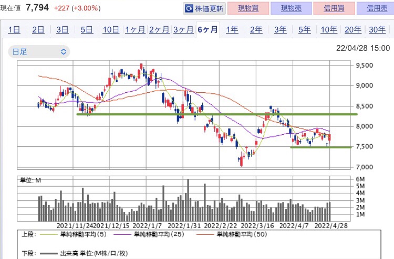Click the 日足 dropdown up-down arrows

pyautogui.click(x=64, y=52)
